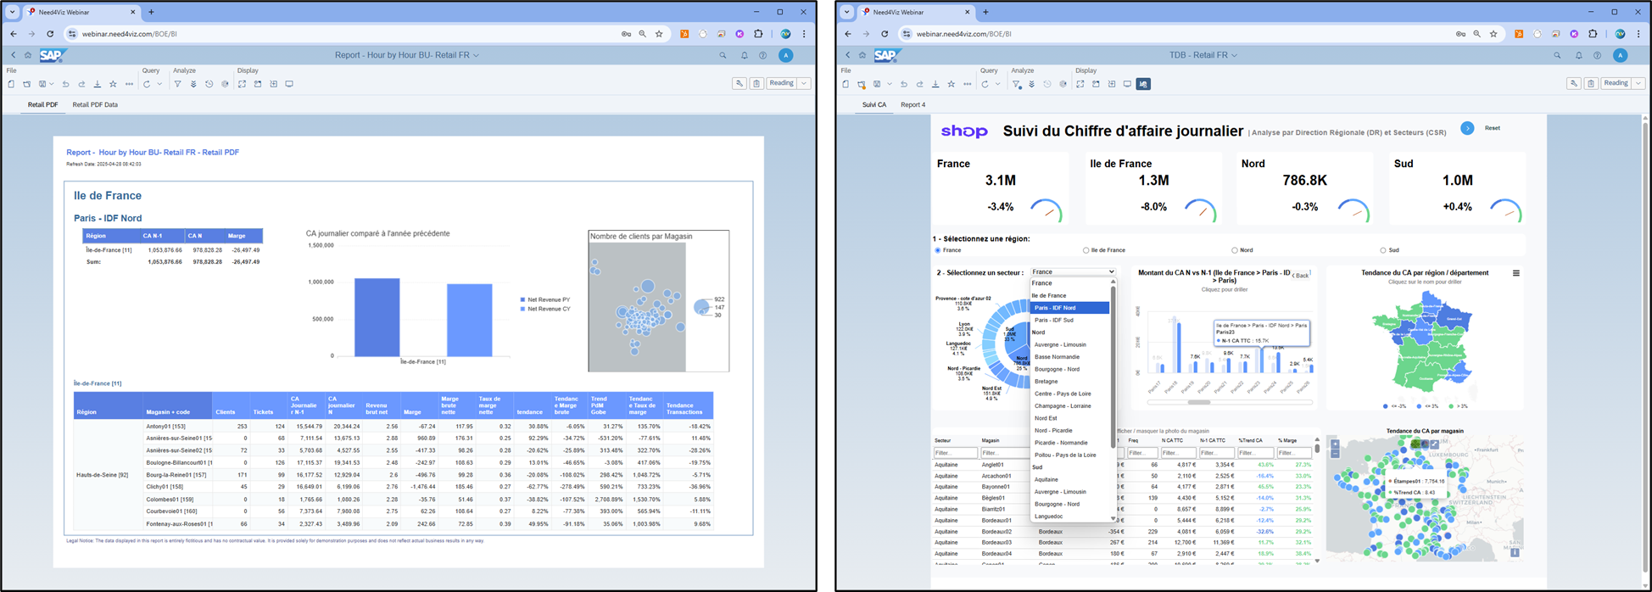The height and width of the screenshot is (592, 1652).
Task: Expand the Reading mode dropdown in left window
Action: [804, 83]
